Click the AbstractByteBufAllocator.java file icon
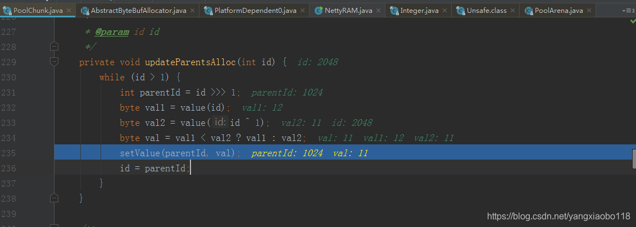The width and height of the screenshot is (636, 227). pos(84,11)
